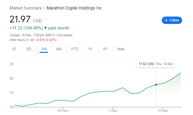
Task: Show the Max range chart
Action: click(121, 49)
